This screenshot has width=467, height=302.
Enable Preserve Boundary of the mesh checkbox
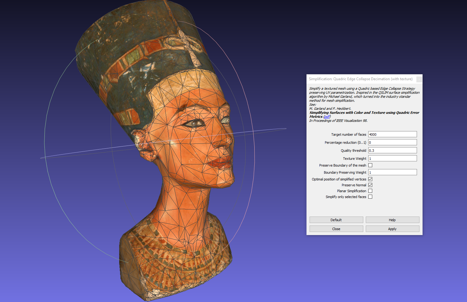[370, 165]
